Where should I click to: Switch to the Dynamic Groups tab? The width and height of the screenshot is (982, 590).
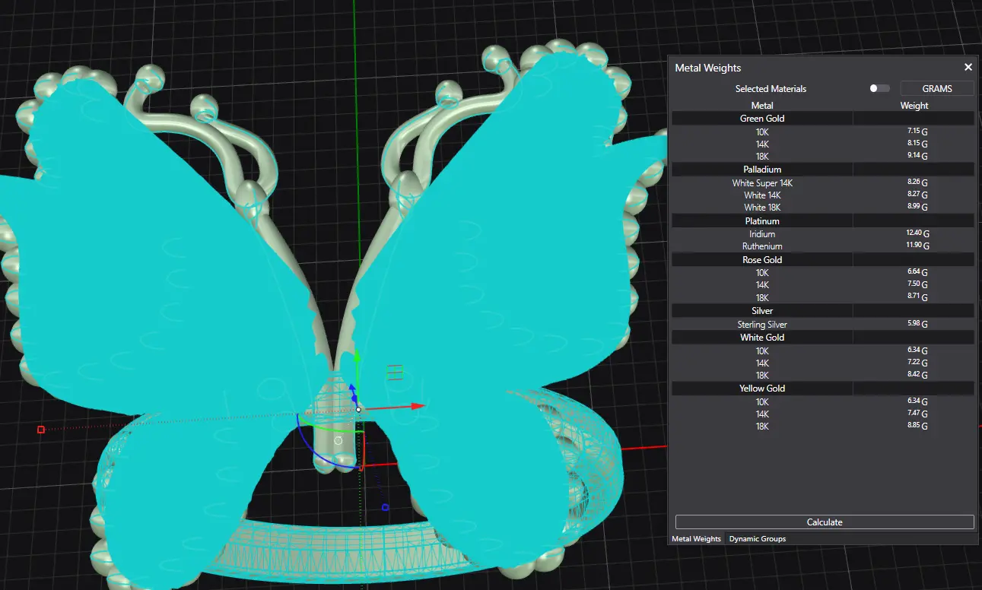pos(758,539)
